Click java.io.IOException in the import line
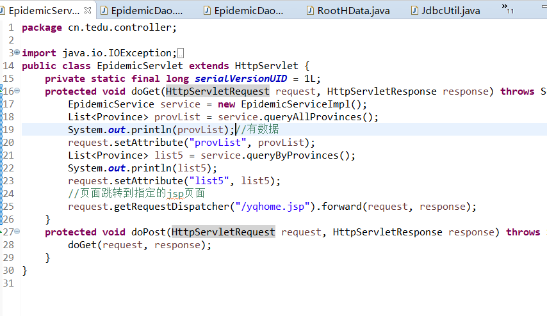This screenshot has width=547, height=316. (117, 53)
